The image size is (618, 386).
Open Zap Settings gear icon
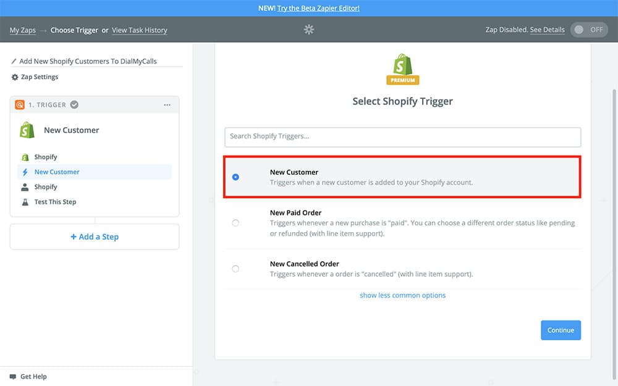15,77
